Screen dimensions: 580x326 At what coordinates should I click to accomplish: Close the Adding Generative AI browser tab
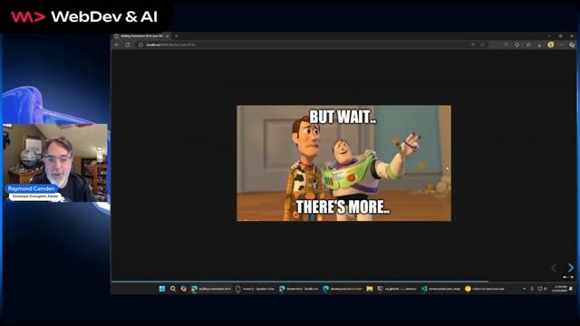click(167, 36)
